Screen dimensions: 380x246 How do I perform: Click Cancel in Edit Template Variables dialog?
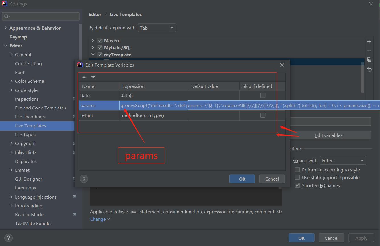click(x=272, y=179)
